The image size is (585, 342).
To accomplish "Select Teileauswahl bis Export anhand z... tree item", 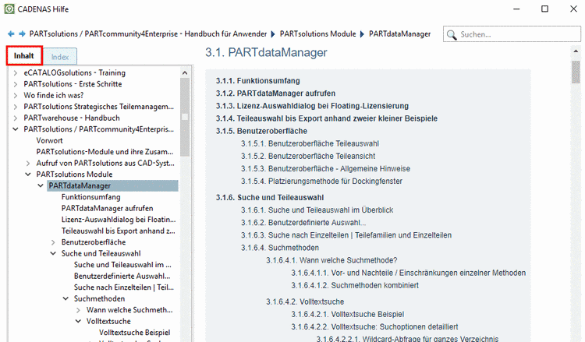I will coord(118,231).
